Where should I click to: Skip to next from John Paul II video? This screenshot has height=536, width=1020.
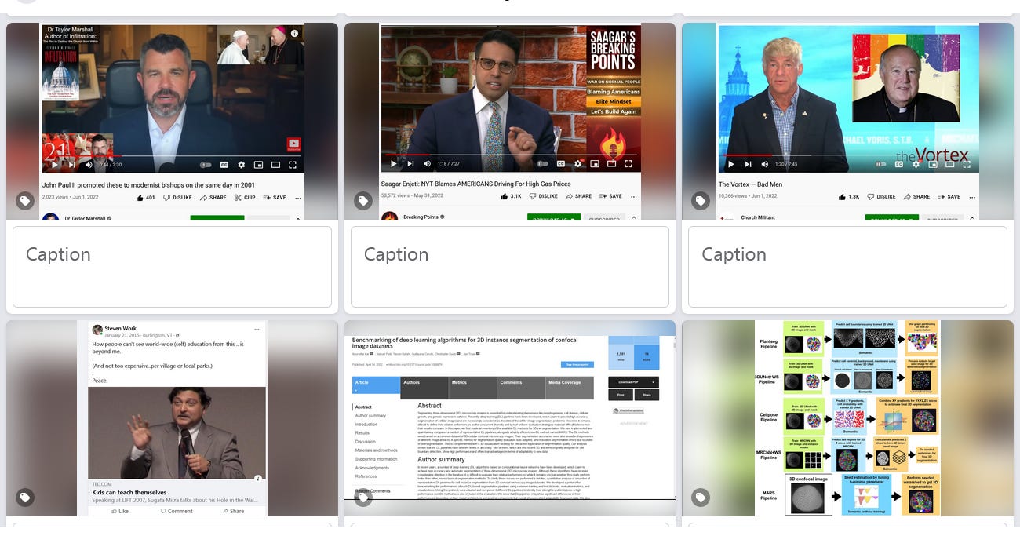tap(71, 165)
